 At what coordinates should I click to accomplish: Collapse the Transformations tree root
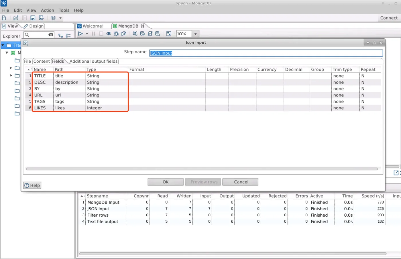(x=3, y=45)
